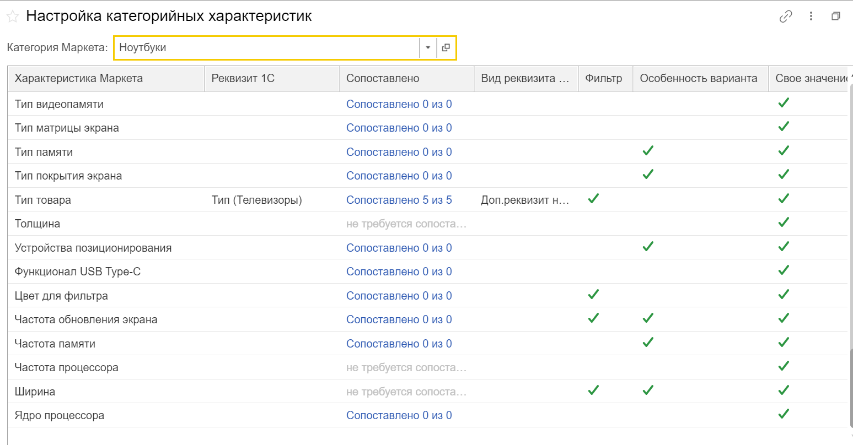This screenshot has width=853, height=445.
Task: Toggle Фильтр checkmark for Цвет для фильтра
Action: coord(593,295)
